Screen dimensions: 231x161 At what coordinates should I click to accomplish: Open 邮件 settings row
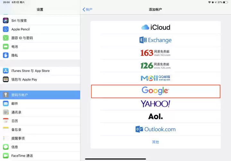(40, 103)
